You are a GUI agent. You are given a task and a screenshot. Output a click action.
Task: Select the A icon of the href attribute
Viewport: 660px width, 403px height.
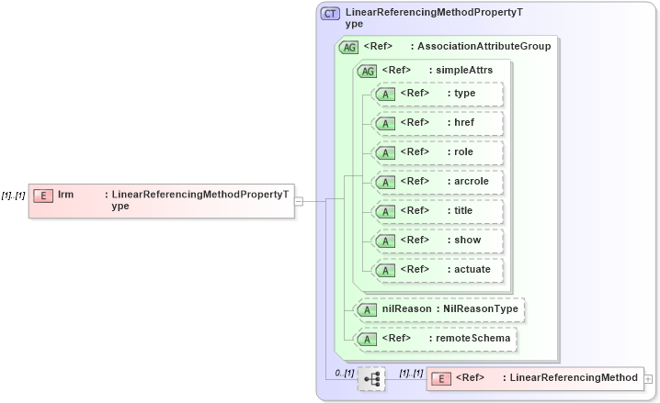pyautogui.click(x=385, y=124)
